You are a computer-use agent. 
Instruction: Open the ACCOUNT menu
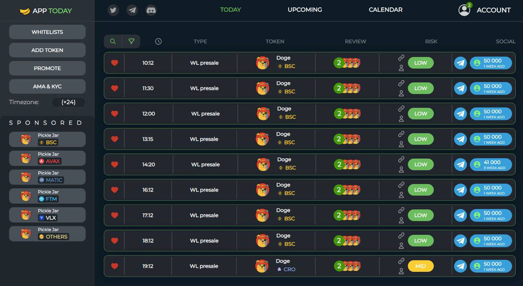(x=494, y=10)
